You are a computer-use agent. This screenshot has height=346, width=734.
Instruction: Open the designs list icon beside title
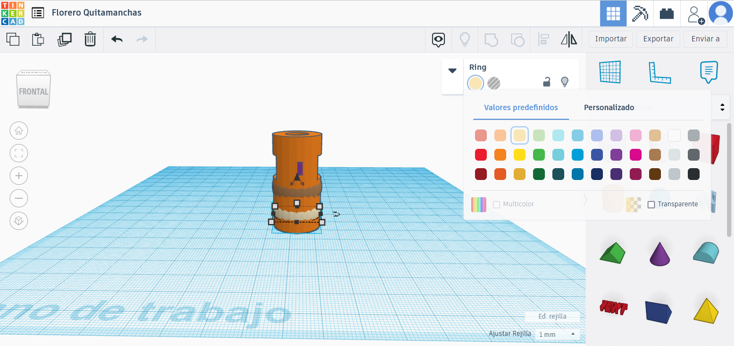pos(38,12)
